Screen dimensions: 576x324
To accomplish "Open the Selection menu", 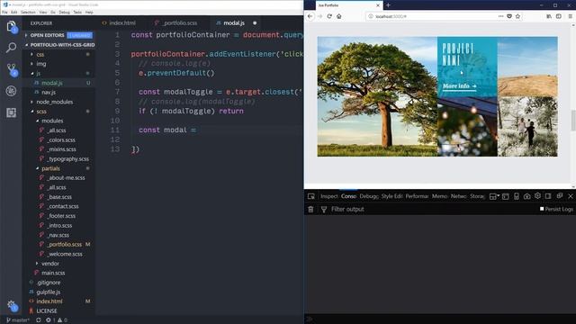I will click(28, 12).
